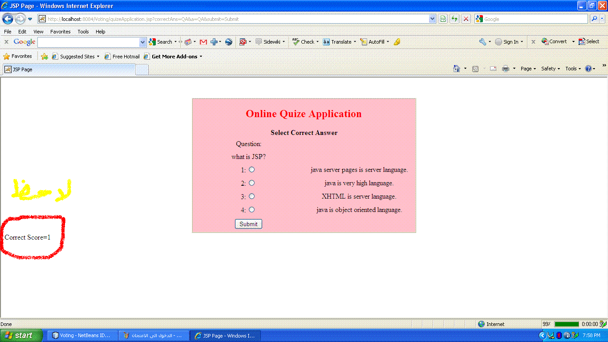Click the Print icon in command bar

[506, 69]
